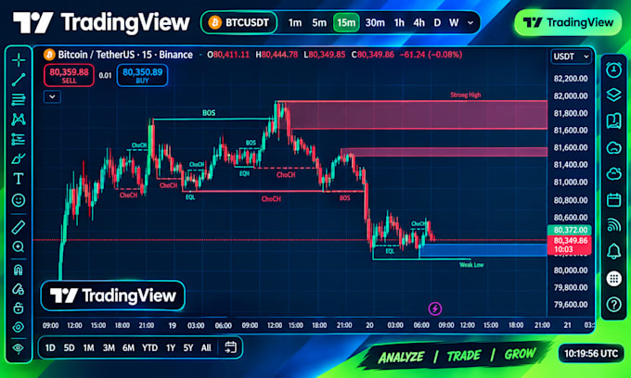Click the SELL 80,359.88 button

[69, 75]
